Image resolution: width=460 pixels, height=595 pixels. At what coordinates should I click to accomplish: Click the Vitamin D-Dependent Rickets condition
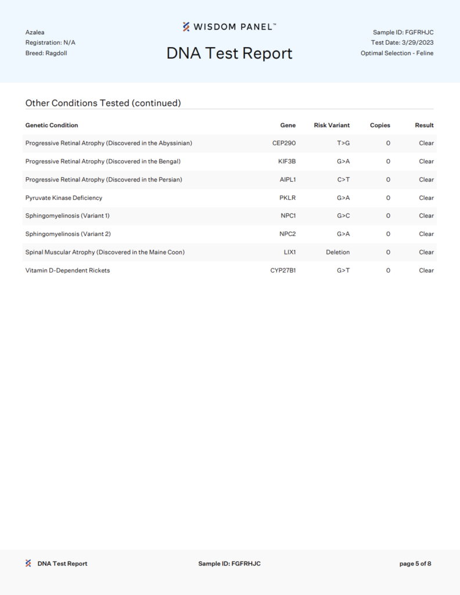point(67,270)
